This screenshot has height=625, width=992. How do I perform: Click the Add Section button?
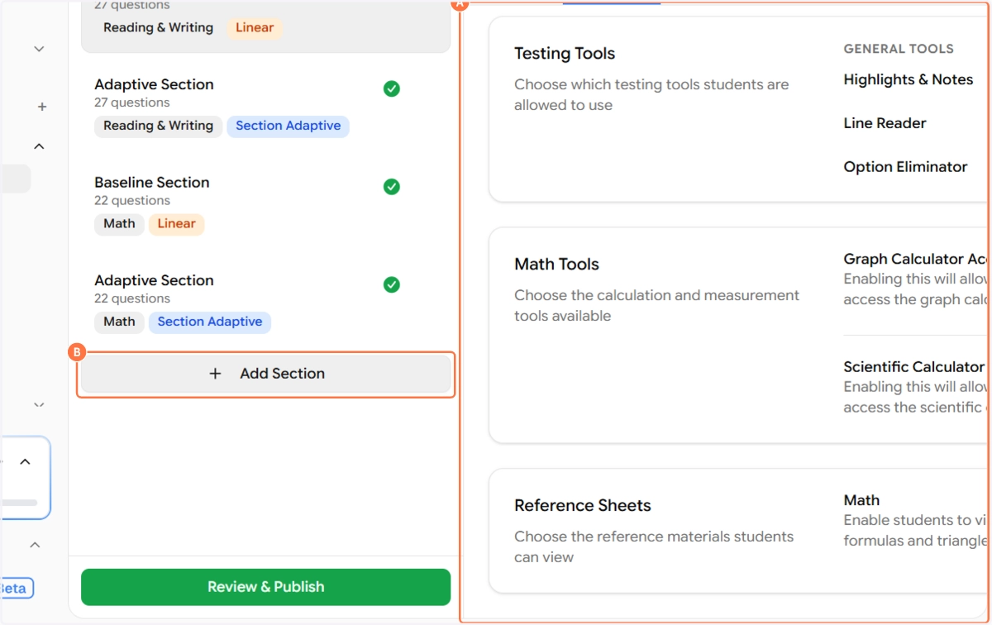[265, 374]
